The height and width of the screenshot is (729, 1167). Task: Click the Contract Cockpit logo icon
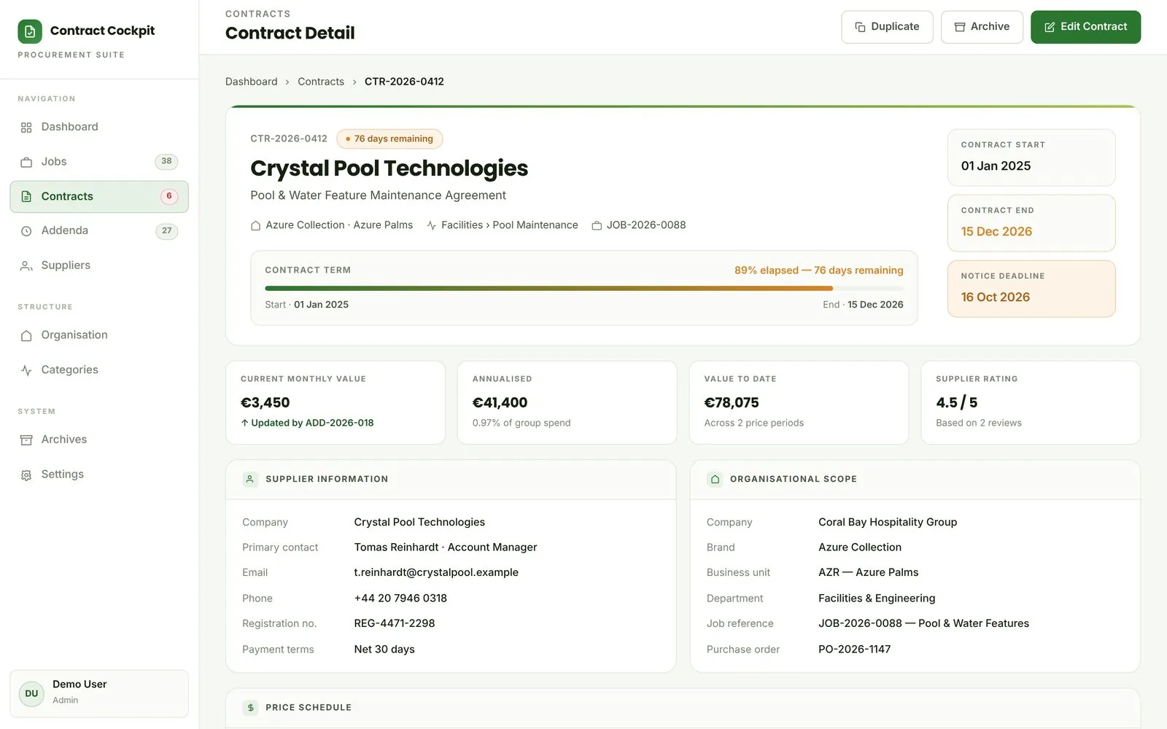click(30, 31)
